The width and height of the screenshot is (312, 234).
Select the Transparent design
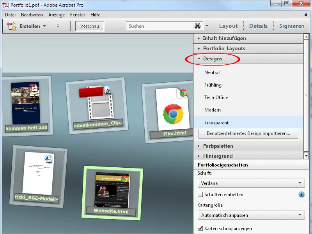(248, 122)
